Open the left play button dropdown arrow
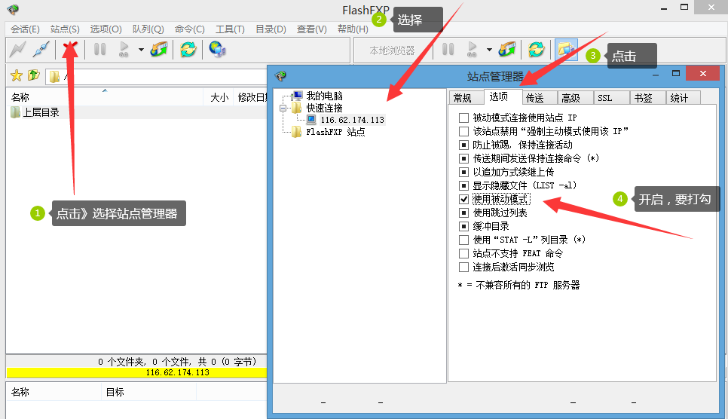The width and height of the screenshot is (728, 419). pos(141,49)
